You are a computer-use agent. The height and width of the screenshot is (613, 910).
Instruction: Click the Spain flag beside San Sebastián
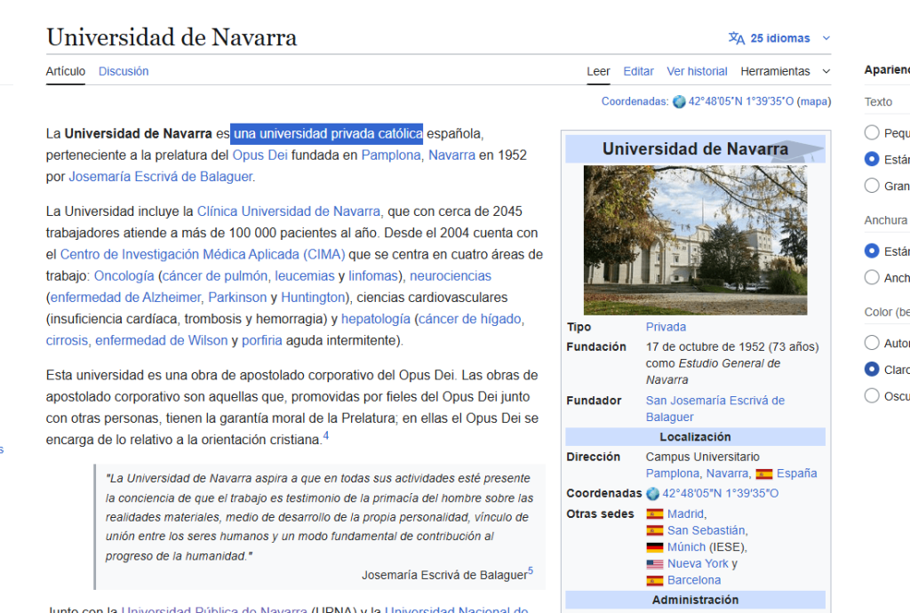[655, 530]
